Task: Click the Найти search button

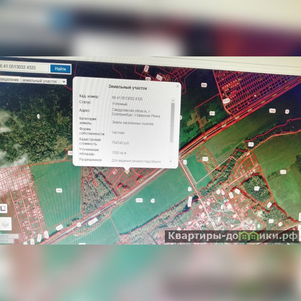Action: click(x=60, y=68)
